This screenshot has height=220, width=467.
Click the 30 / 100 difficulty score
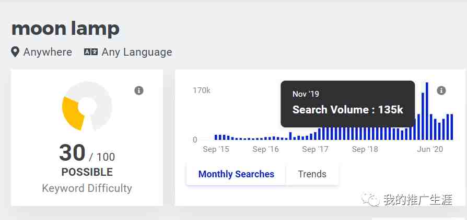pyautogui.click(x=87, y=153)
